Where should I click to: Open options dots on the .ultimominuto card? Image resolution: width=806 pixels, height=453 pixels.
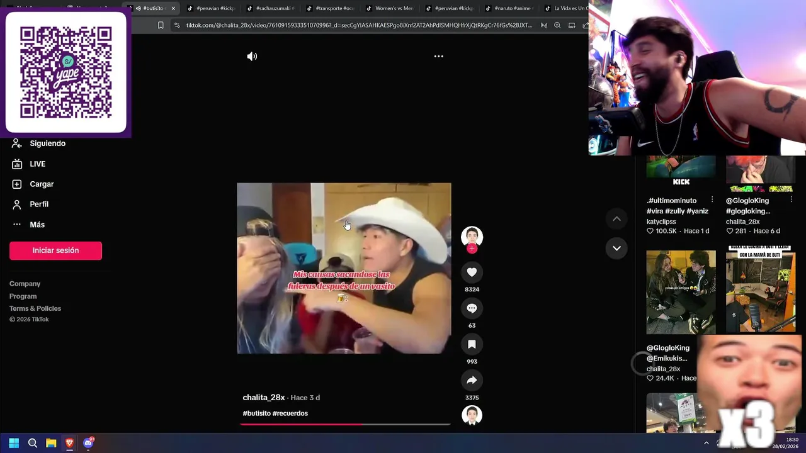[712, 200]
